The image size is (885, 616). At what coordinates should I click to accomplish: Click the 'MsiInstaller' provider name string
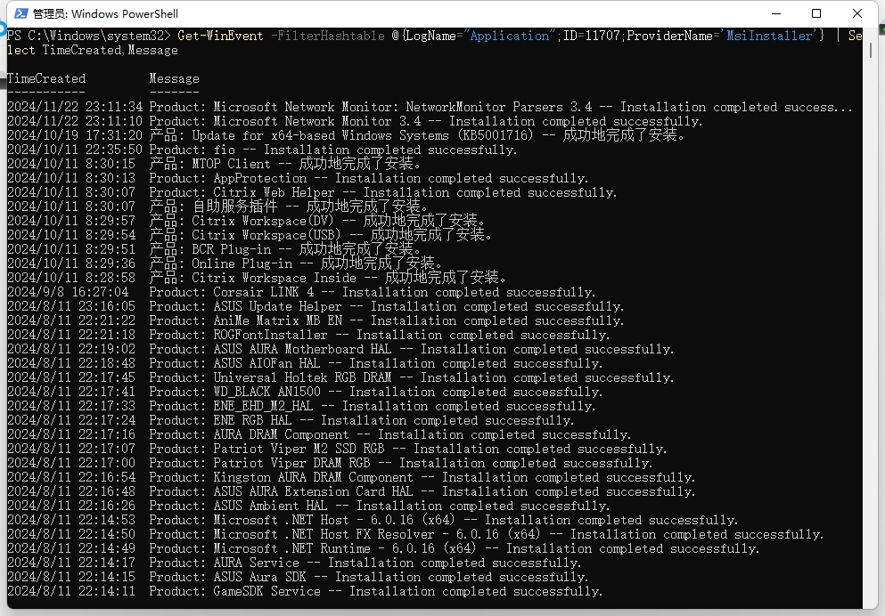(768, 36)
